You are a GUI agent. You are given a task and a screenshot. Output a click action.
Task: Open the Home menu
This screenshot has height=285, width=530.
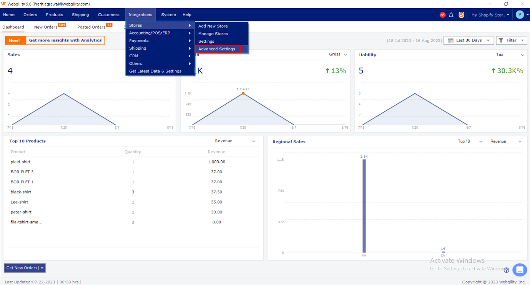point(9,15)
